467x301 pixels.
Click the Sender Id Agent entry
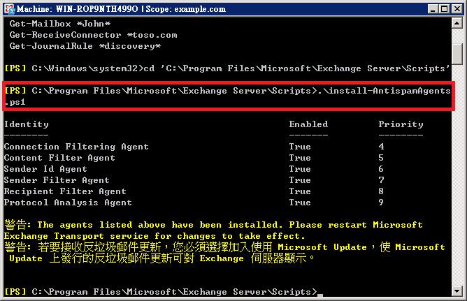45,169
